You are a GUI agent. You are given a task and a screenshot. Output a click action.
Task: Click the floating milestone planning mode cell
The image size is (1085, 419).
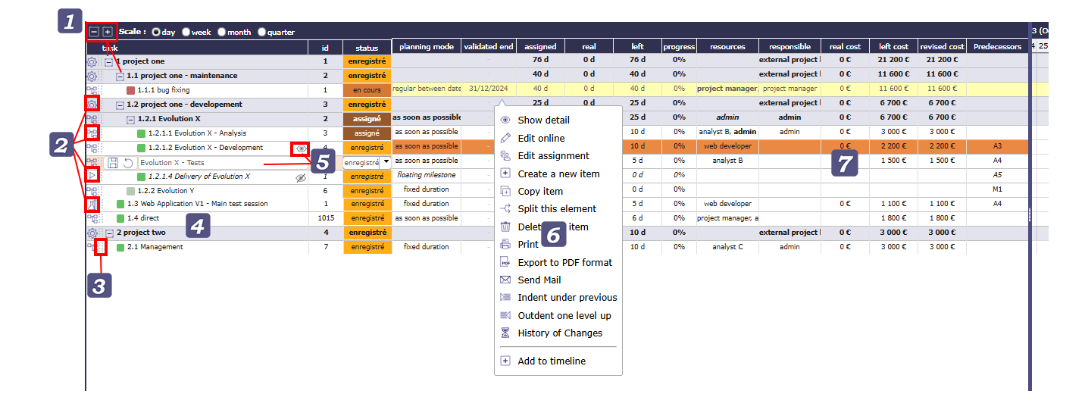[426, 175]
